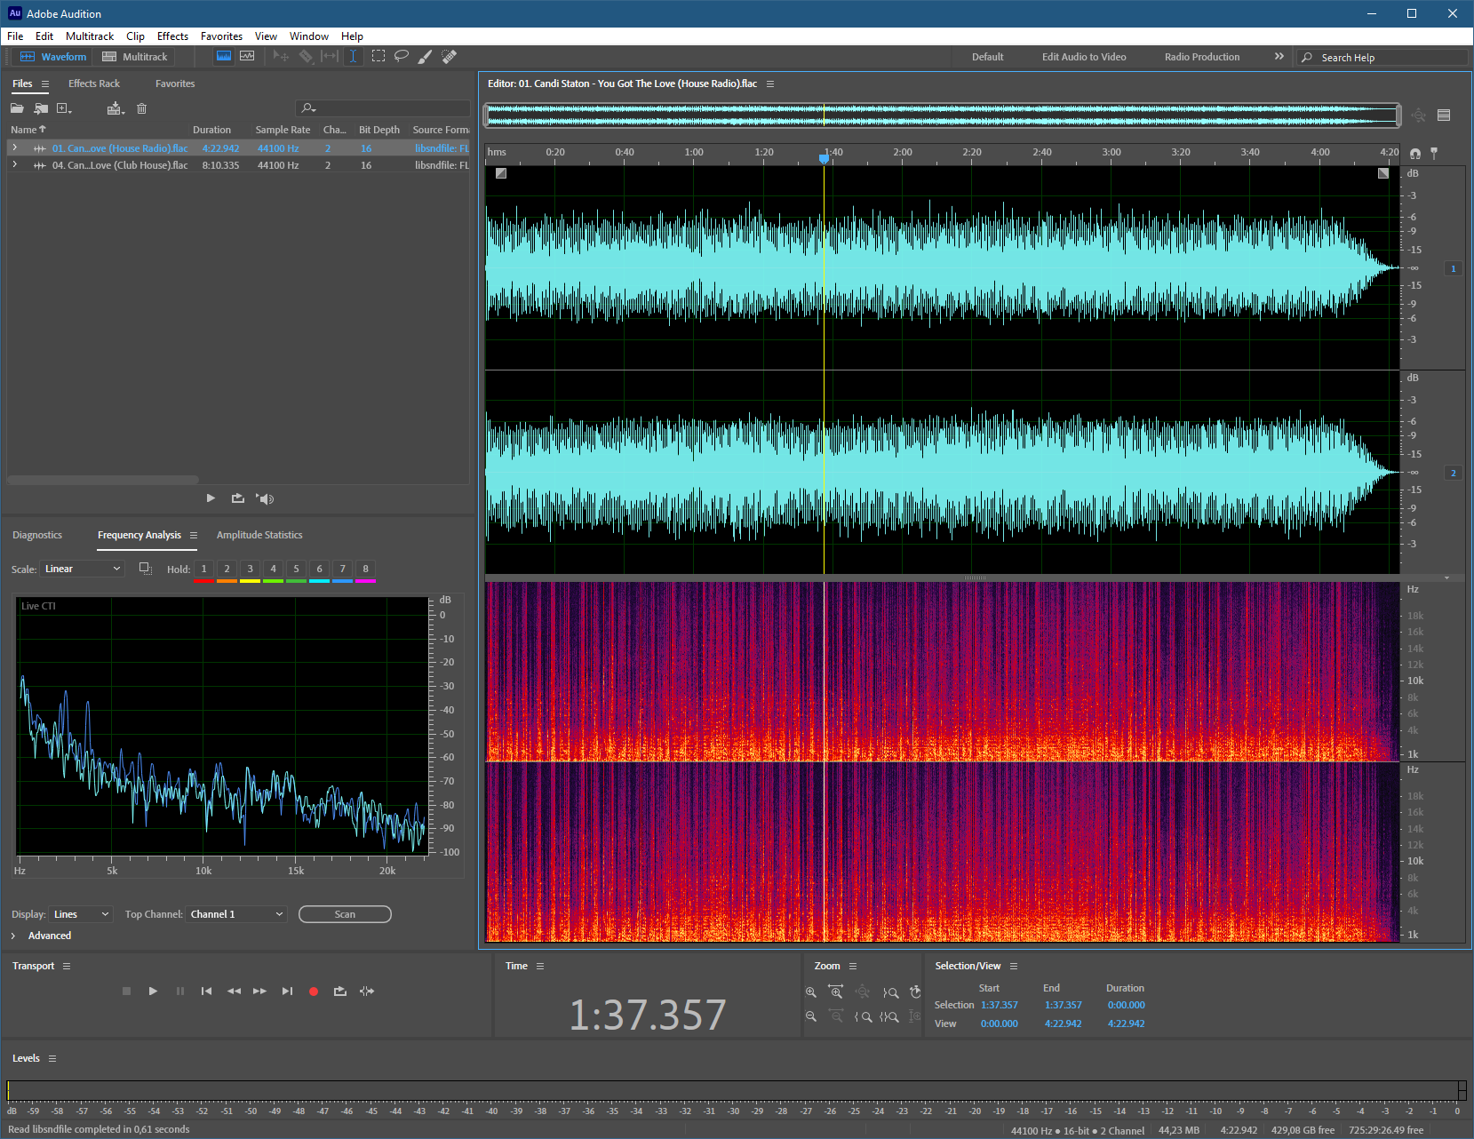Zoom in time in Zoom panel

coord(835,992)
